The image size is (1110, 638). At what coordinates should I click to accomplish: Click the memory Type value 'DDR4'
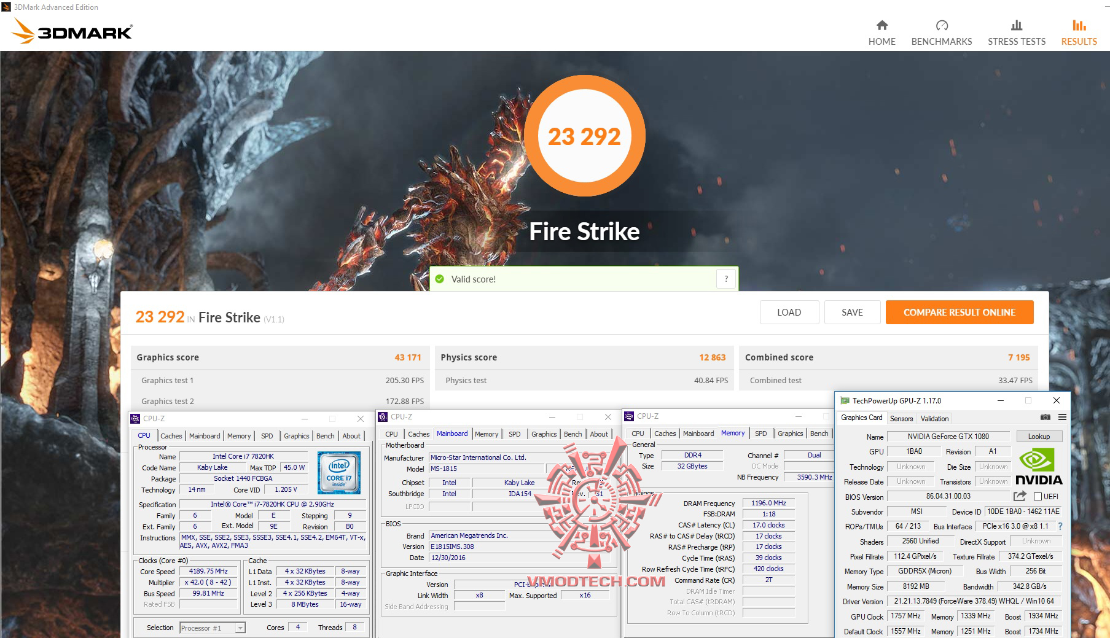pyautogui.click(x=692, y=456)
